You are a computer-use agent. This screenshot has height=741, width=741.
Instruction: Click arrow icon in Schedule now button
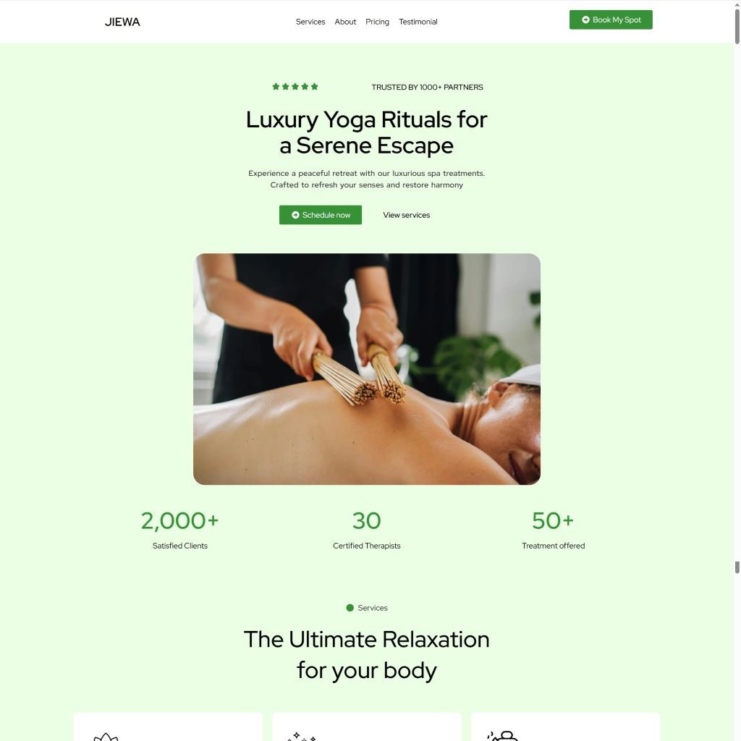point(295,215)
